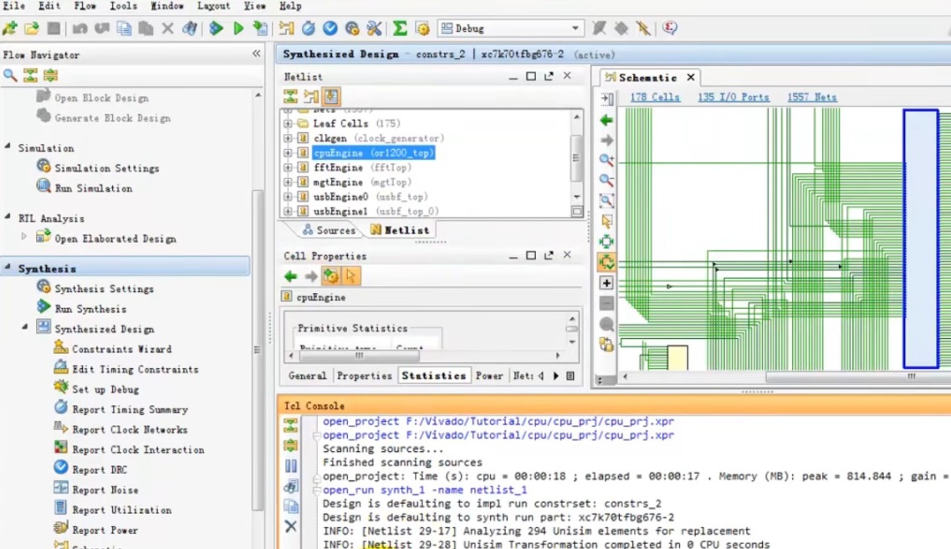Open the Flow menu

tap(84, 6)
